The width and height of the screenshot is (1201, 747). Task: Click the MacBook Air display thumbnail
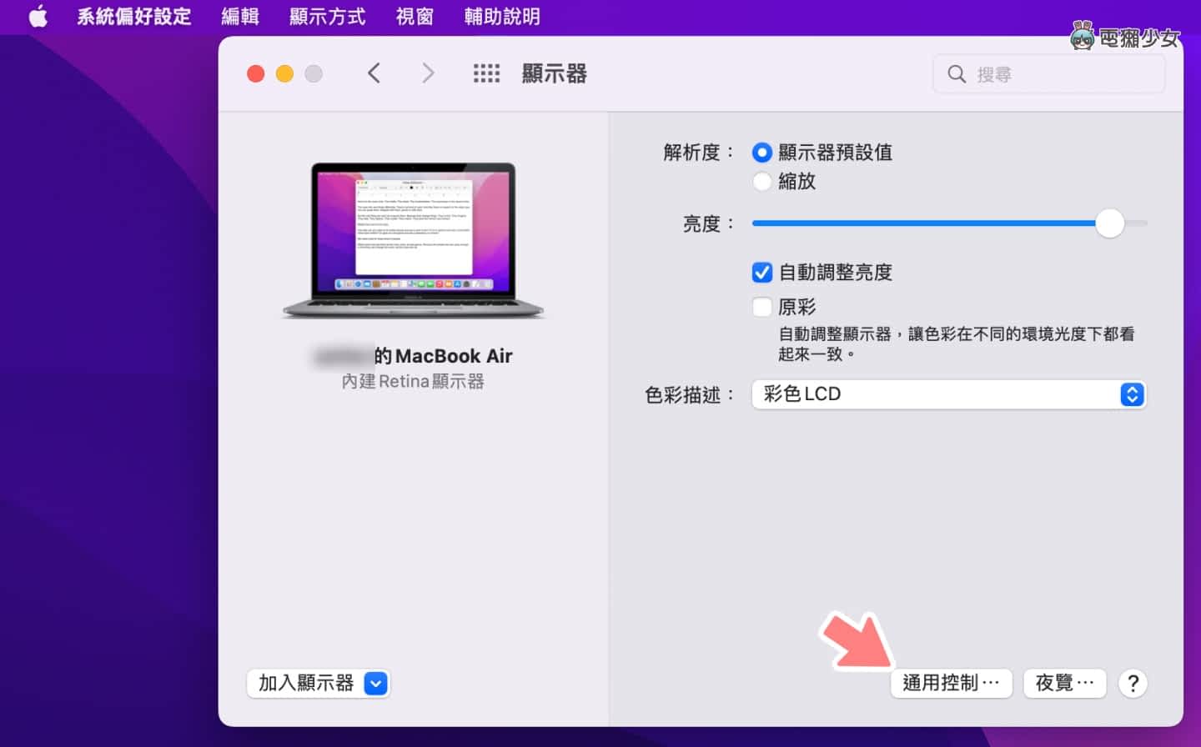pyautogui.click(x=414, y=239)
